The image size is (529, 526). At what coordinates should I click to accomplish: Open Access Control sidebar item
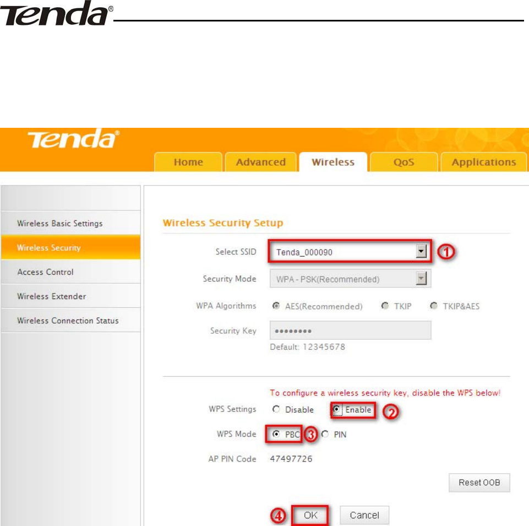(70, 272)
